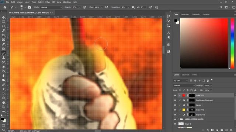Viewport: 236px width, 132px height.
Task: Open the Flow value dropdown
Action: 102,7
